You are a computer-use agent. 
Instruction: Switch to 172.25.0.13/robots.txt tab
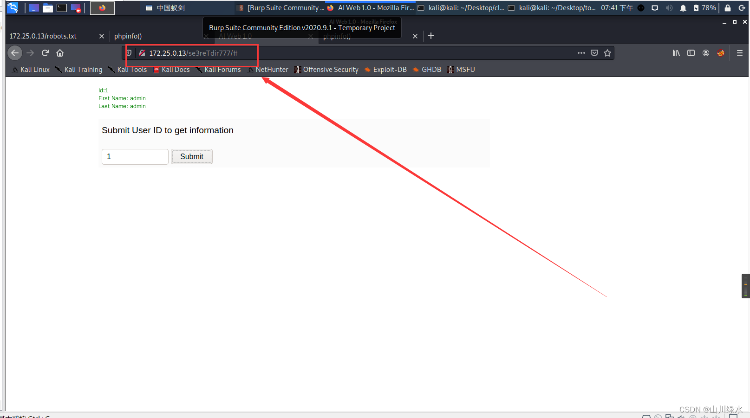click(56, 36)
